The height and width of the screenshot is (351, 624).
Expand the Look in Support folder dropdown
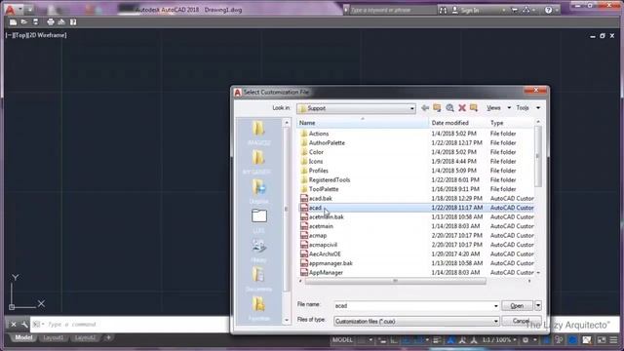click(411, 108)
